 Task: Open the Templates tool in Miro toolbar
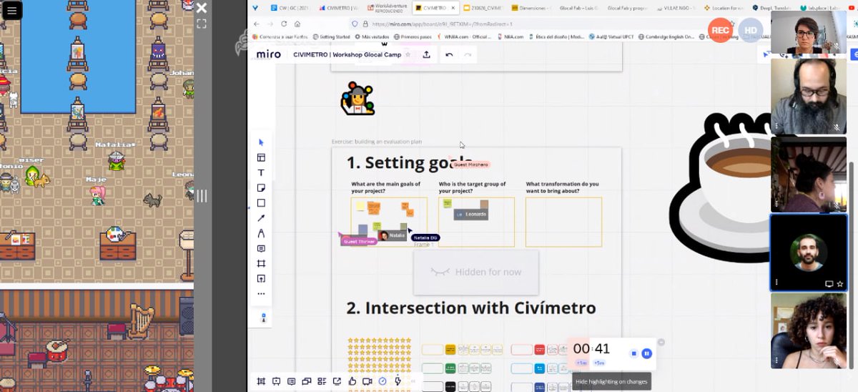(x=261, y=157)
